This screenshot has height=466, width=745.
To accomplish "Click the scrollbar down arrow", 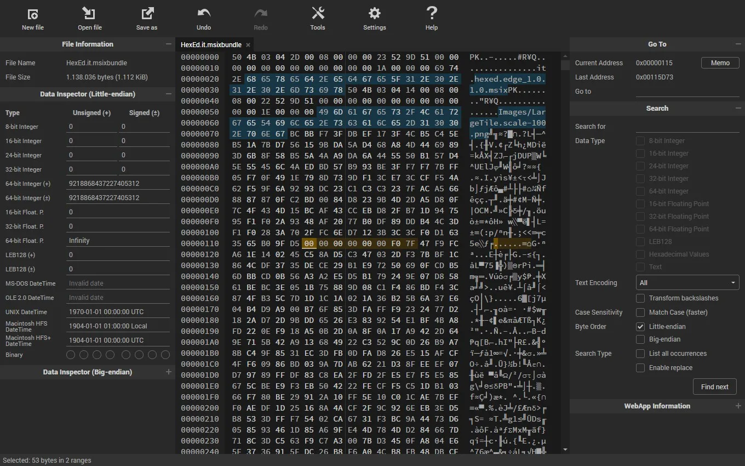I will pos(565,450).
